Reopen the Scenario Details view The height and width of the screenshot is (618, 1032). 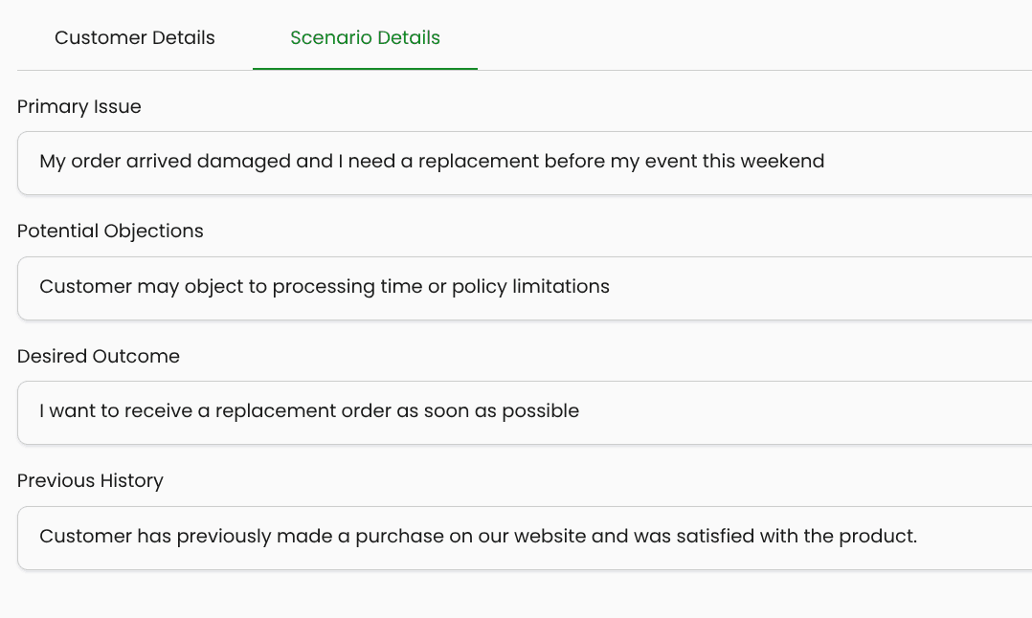(x=365, y=38)
